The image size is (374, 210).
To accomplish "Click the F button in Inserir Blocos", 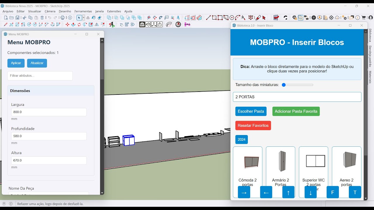I will [x=333, y=192].
